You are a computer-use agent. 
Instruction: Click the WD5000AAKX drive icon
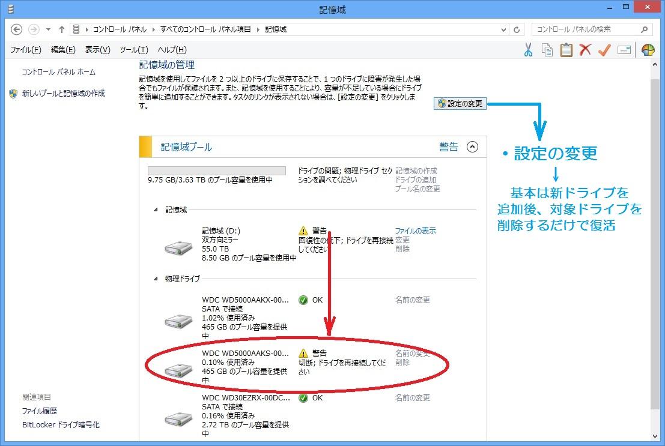[178, 321]
